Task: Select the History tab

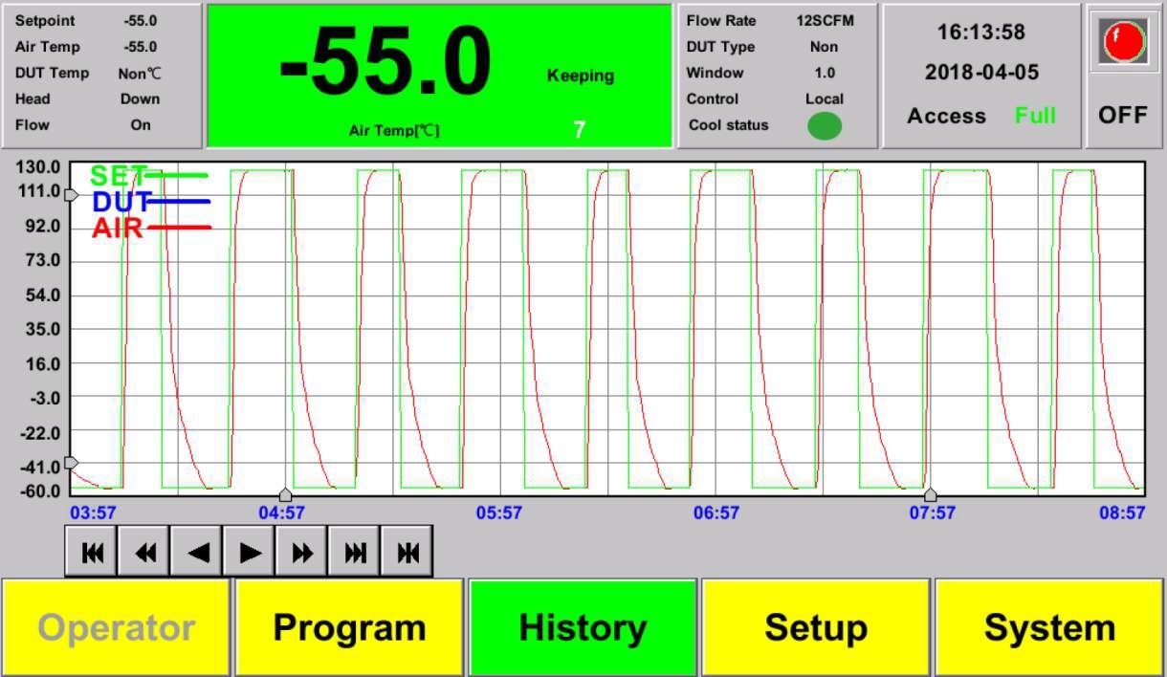Action: (x=583, y=627)
